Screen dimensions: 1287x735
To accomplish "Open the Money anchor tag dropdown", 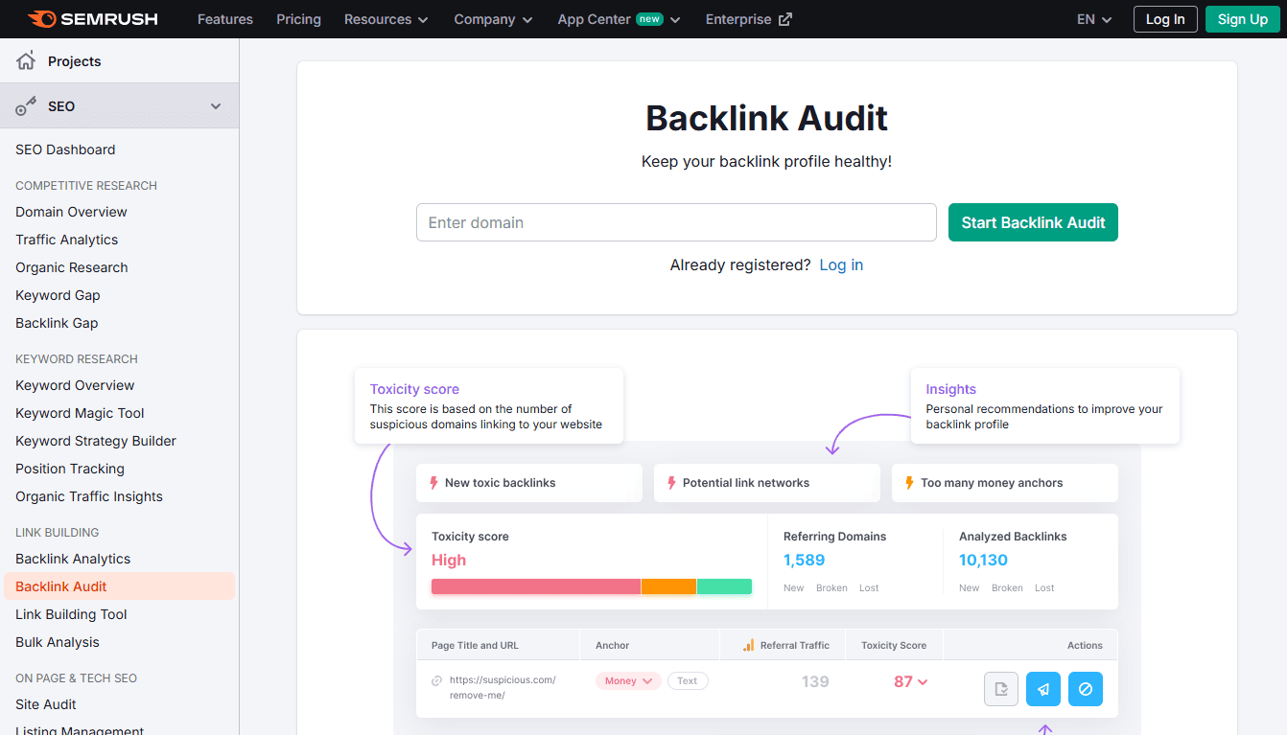I will (x=628, y=680).
